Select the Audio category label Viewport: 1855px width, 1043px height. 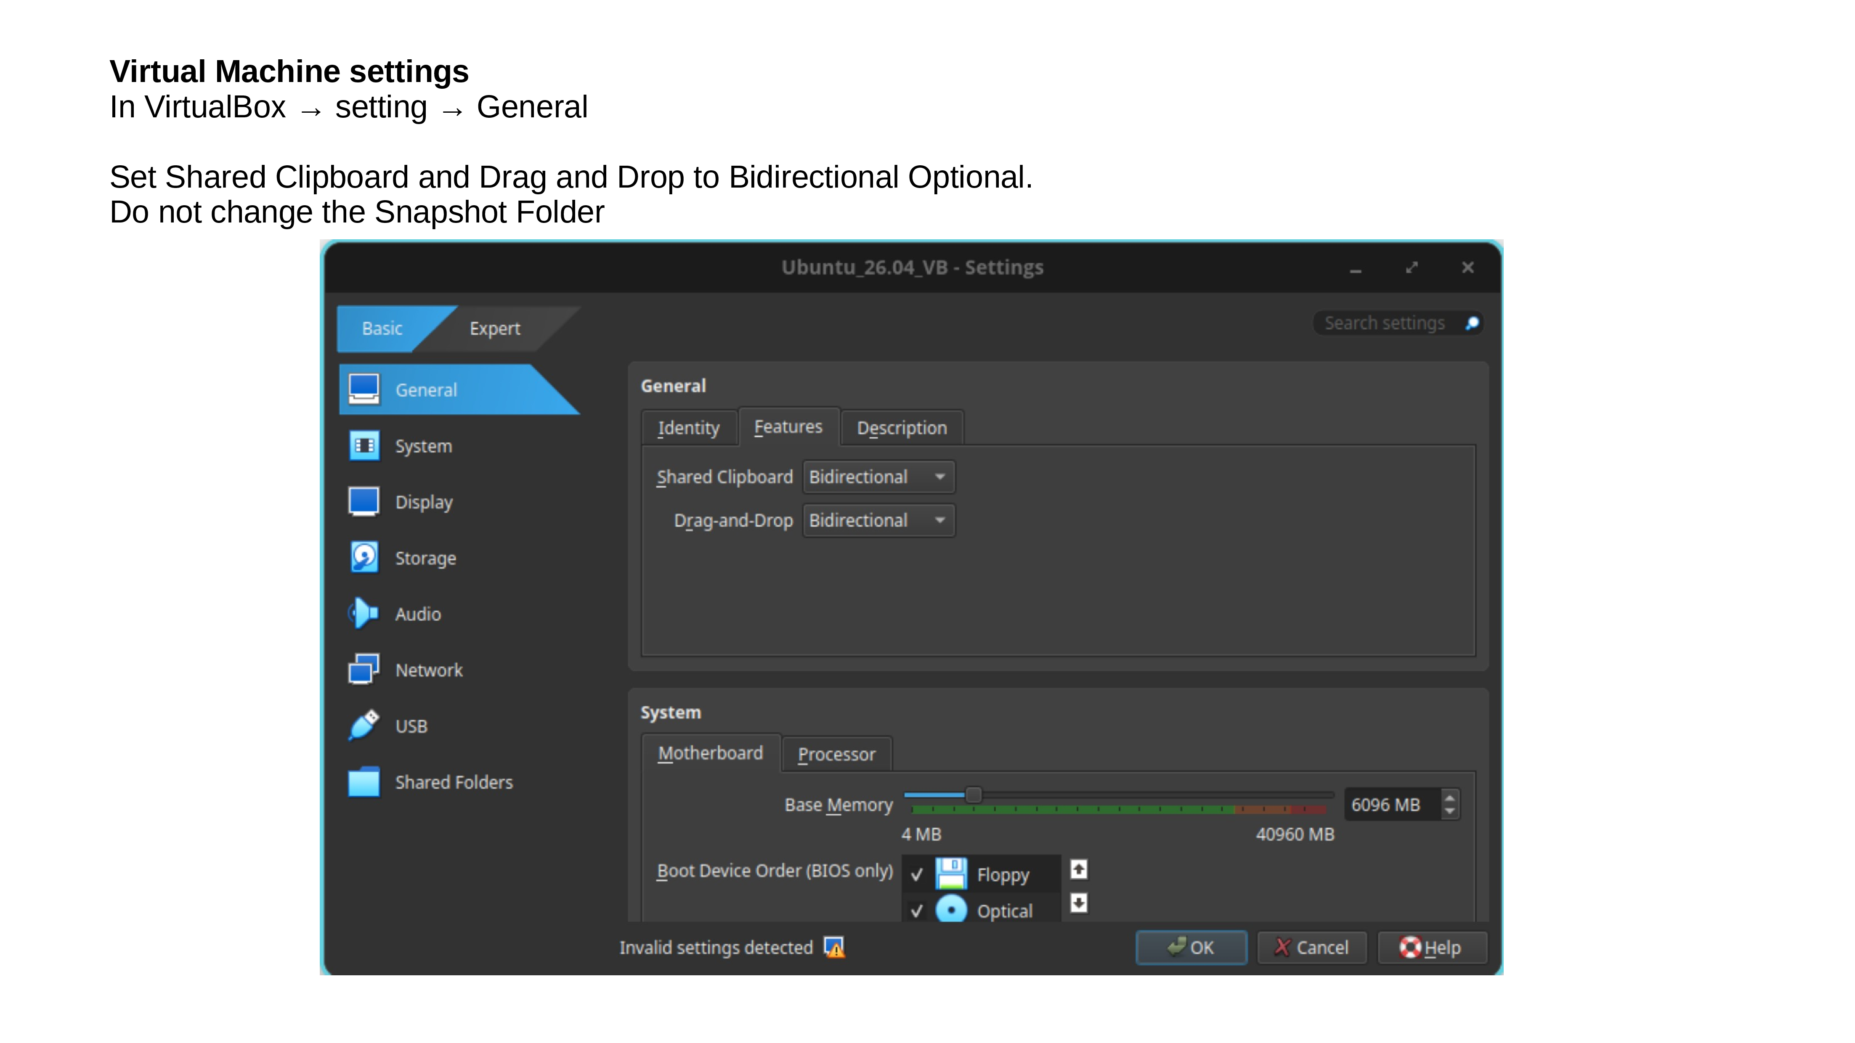tap(418, 614)
